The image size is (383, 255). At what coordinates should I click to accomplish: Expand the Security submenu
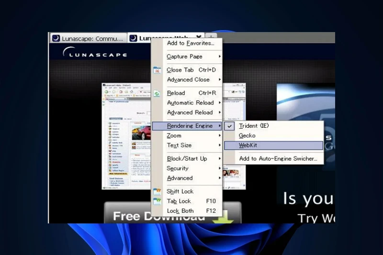pos(187,168)
